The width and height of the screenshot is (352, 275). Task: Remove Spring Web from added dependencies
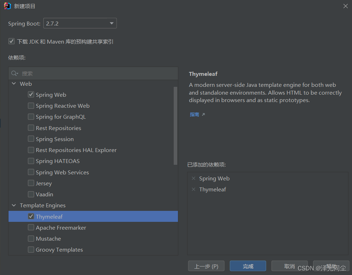coord(194,179)
